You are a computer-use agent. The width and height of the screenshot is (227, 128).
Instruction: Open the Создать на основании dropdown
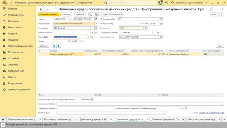coord(111,14)
